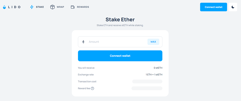The width and height of the screenshot is (241, 101).
Task: Select the MAX amount button
Action: pyautogui.click(x=153, y=42)
